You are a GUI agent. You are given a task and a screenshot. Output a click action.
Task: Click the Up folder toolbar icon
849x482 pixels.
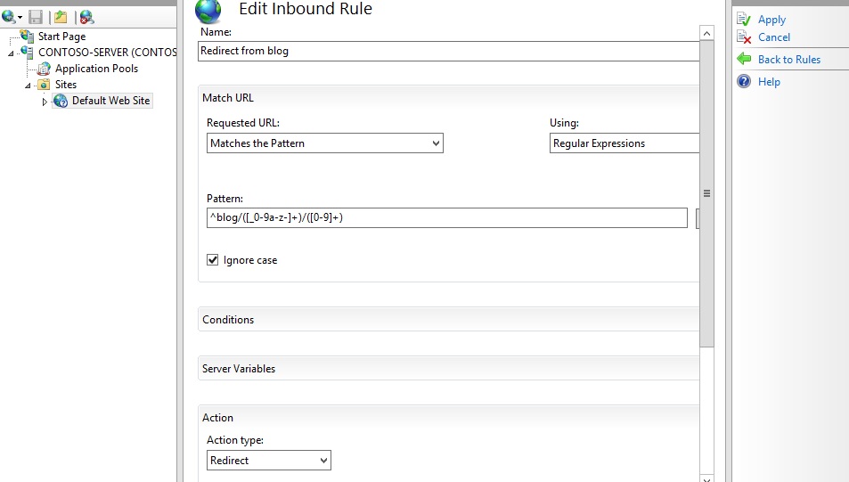coord(61,17)
